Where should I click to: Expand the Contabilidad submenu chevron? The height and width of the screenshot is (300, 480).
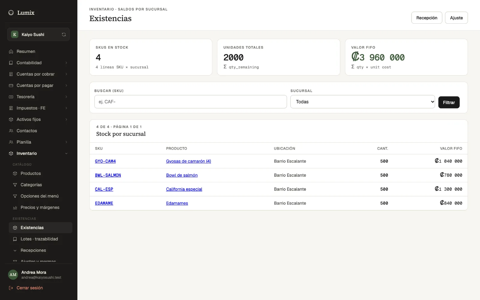[x=66, y=63]
